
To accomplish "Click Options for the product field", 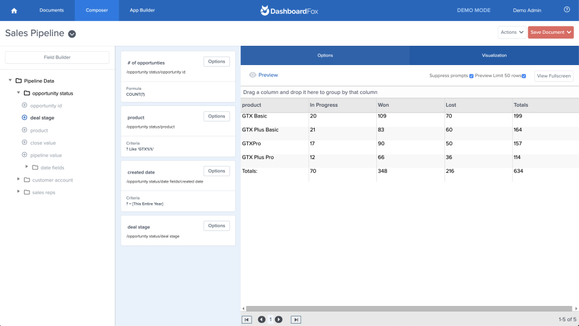I will tap(216, 116).
